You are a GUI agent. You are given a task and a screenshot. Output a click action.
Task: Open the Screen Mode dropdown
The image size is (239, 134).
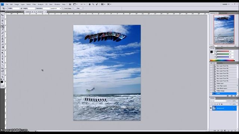(109, 4)
